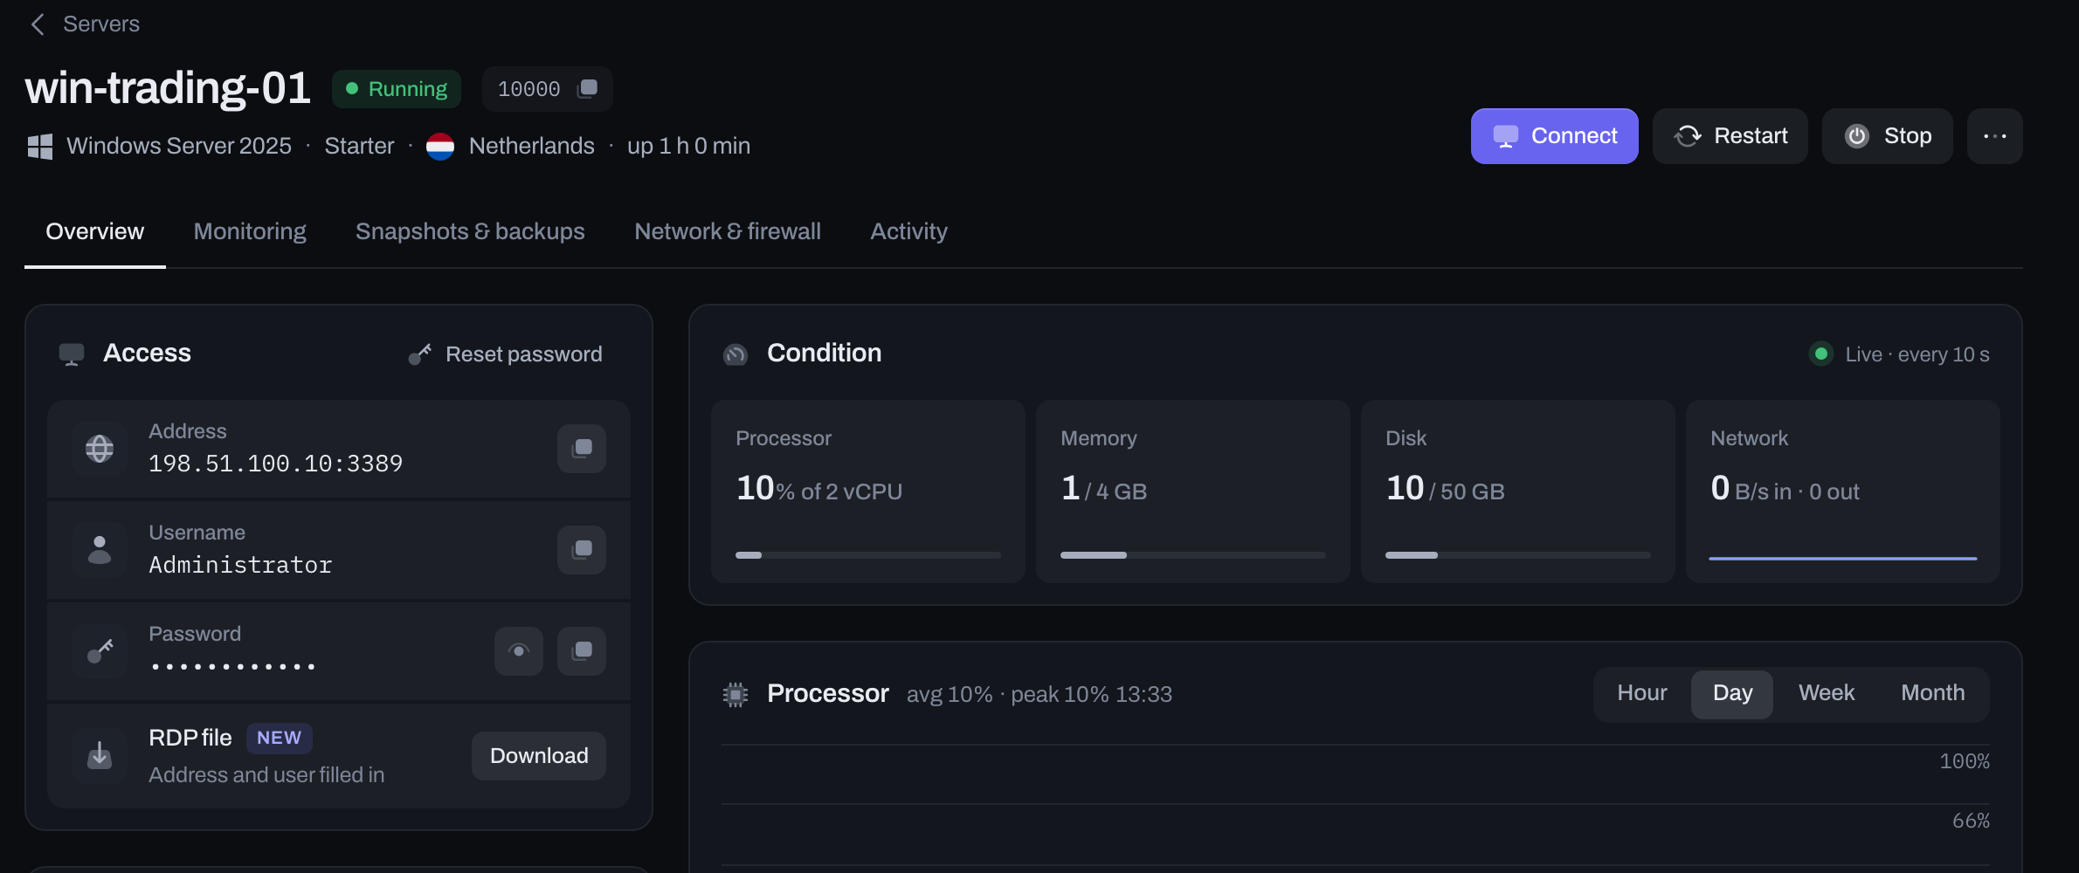Screen dimensions: 2079x873
Task: Connect to the server
Action: 1555,136
